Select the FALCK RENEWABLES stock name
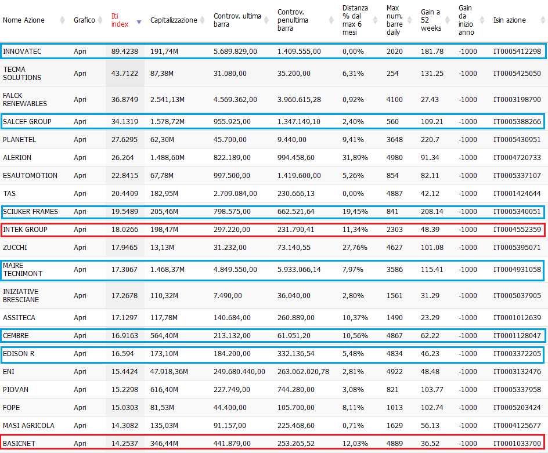Screen dimensions: 548x453 tap(25, 100)
